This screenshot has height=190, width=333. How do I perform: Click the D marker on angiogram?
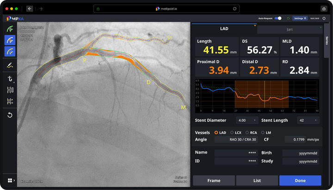click(148, 82)
